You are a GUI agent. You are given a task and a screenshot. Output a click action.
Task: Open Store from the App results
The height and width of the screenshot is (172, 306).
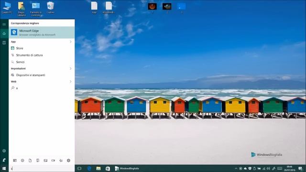(x=42, y=48)
